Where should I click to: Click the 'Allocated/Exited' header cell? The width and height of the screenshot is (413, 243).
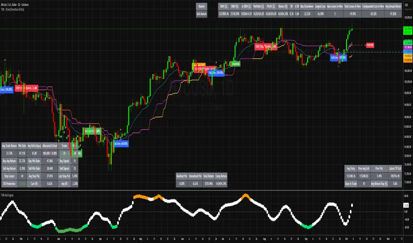[50, 146]
